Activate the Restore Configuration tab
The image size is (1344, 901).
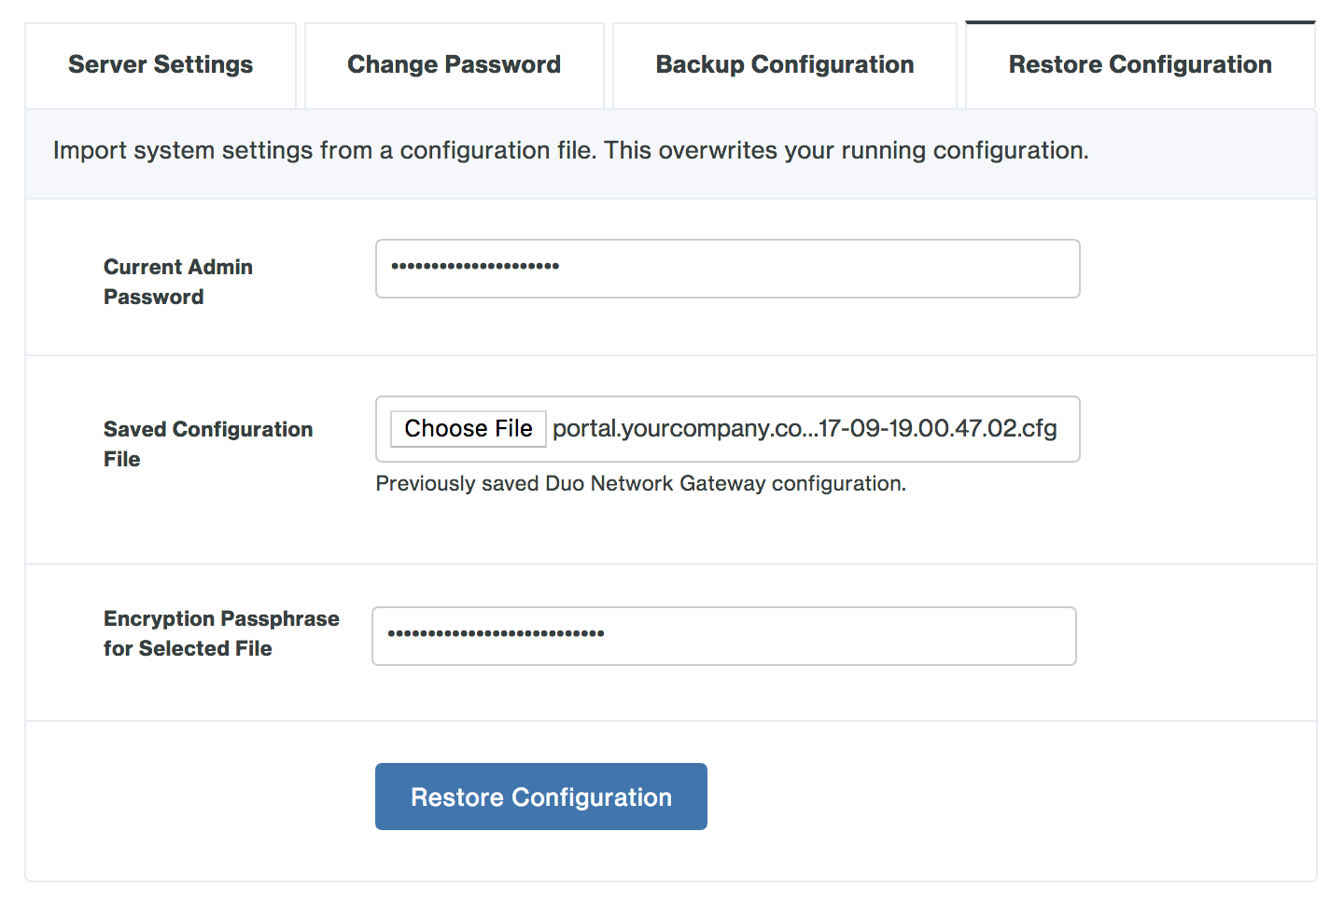(x=1139, y=64)
